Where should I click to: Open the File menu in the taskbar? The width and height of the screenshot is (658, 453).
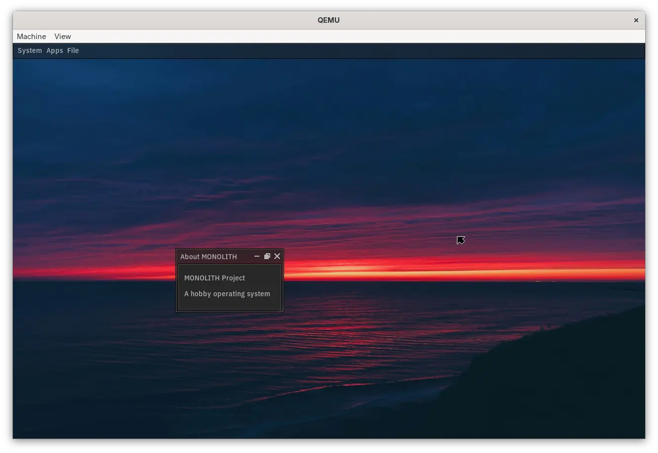[x=73, y=50]
